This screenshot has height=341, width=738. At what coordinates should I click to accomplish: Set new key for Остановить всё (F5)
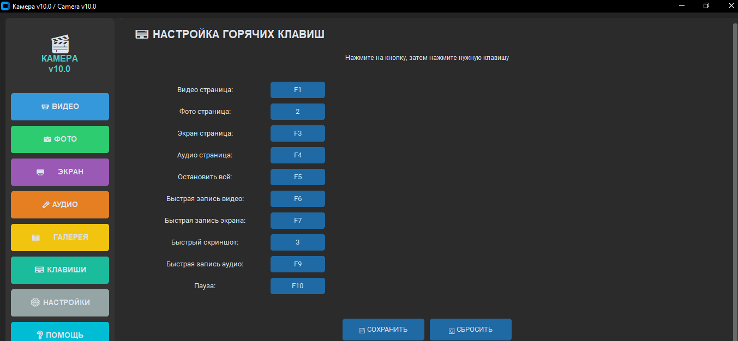click(x=297, y=177)
